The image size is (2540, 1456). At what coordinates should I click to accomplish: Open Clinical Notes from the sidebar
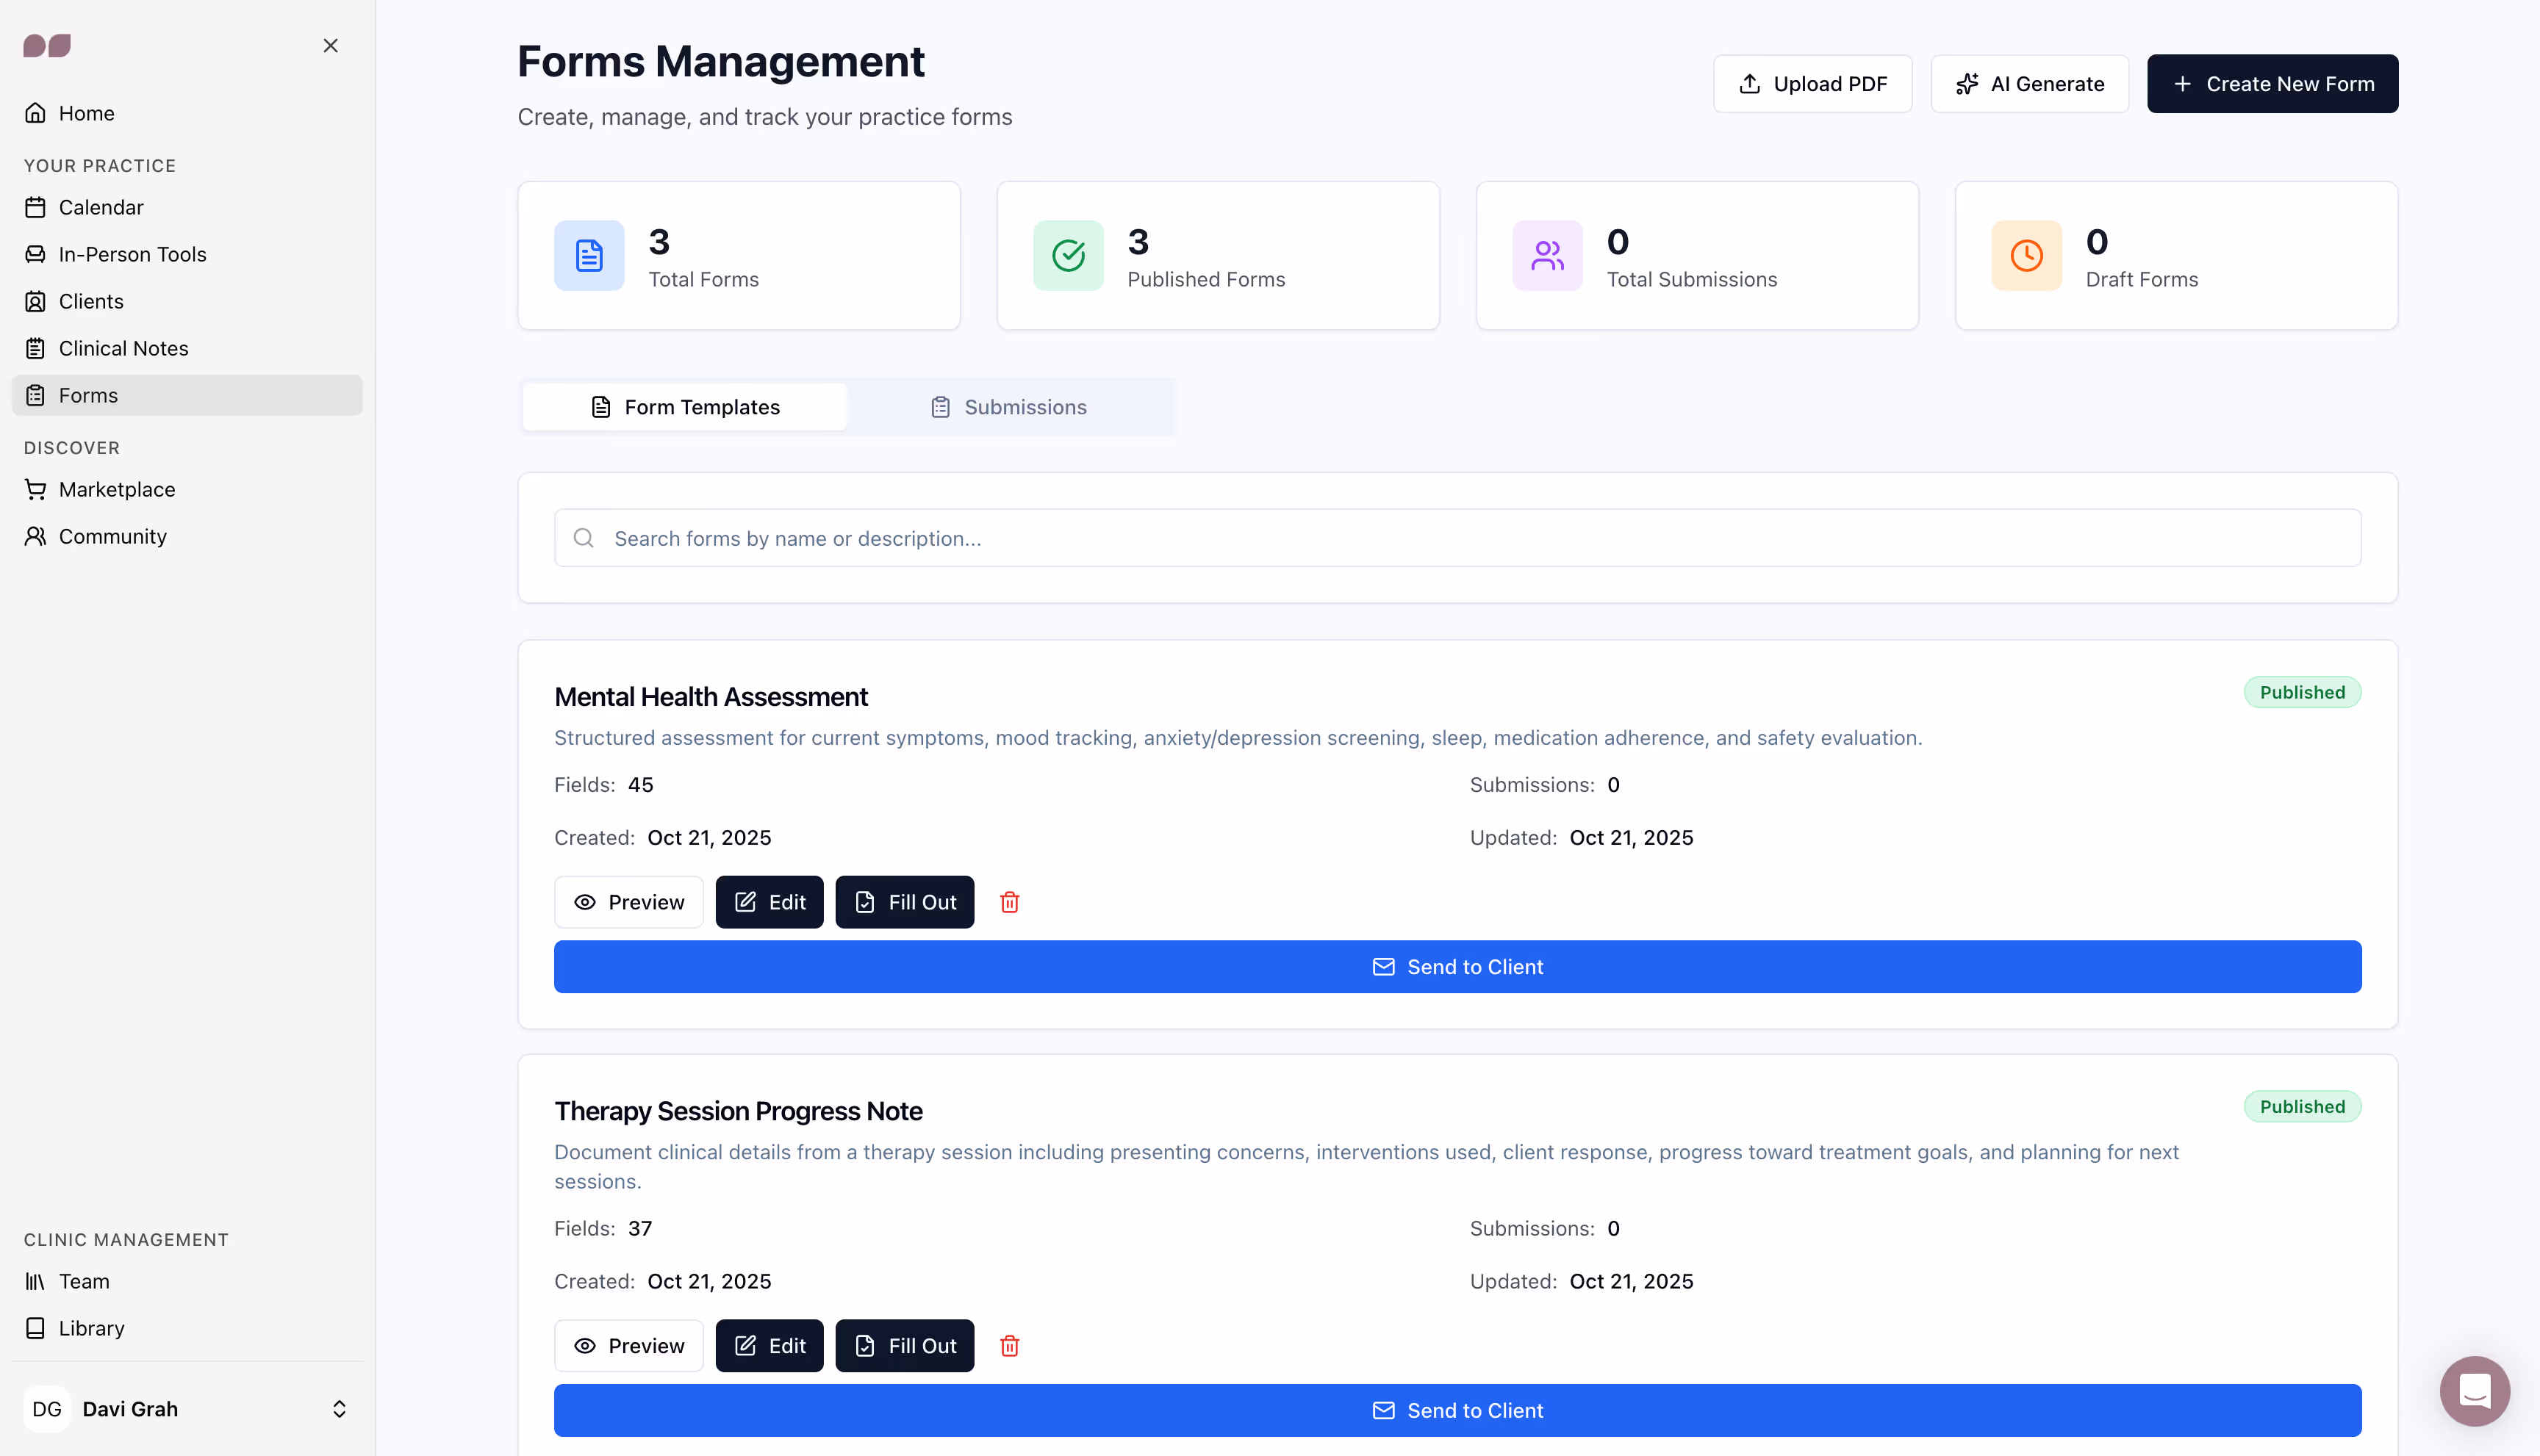click(x=123, y=348)
